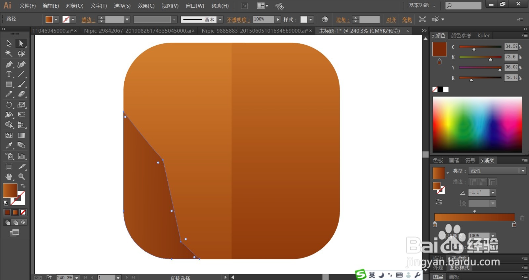Click the 不透明度 opacity link in control bar
Image resolution: width=529 pixels, height=280 pixels.
[238, 20]
